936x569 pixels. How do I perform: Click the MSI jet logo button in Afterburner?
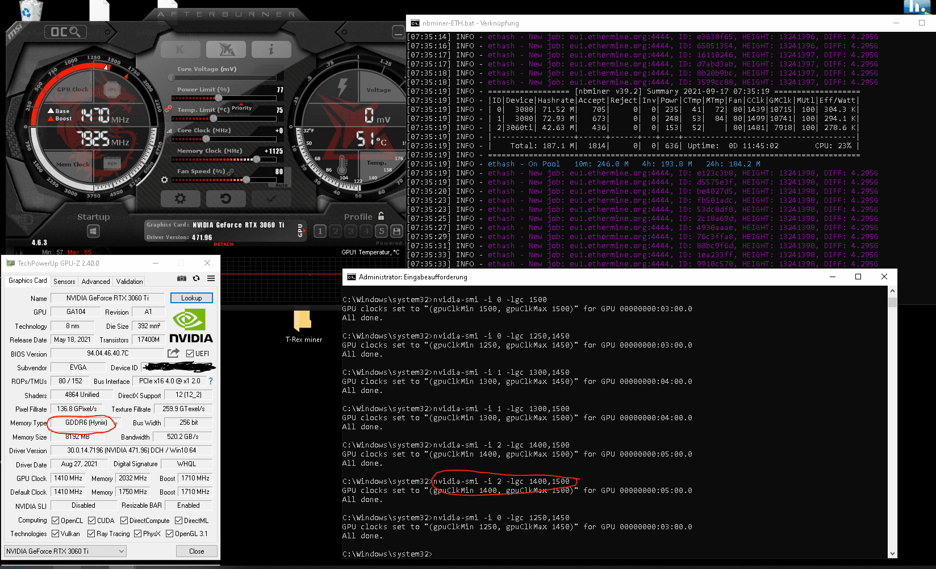coord(226,49)
